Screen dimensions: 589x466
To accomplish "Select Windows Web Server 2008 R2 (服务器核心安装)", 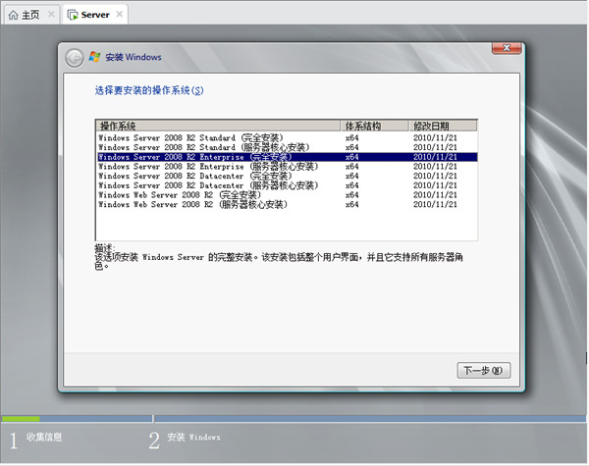I will click(287, 204).
